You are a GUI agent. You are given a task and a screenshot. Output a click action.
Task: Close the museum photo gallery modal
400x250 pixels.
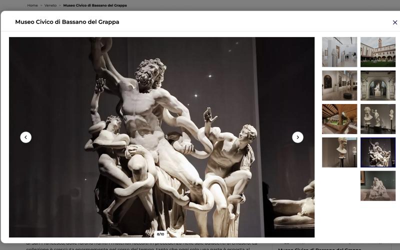click(x=394, y=22)
